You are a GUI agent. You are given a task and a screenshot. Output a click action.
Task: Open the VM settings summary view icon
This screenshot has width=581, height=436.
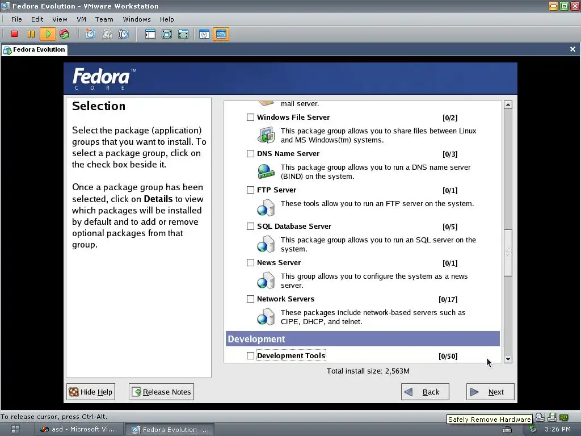pos(204,34)
